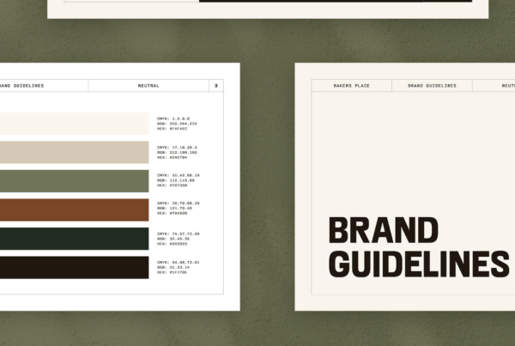Screen dimensions: 515x346
Task: Choose the olive green color swatch
Action: click(73, 180)
